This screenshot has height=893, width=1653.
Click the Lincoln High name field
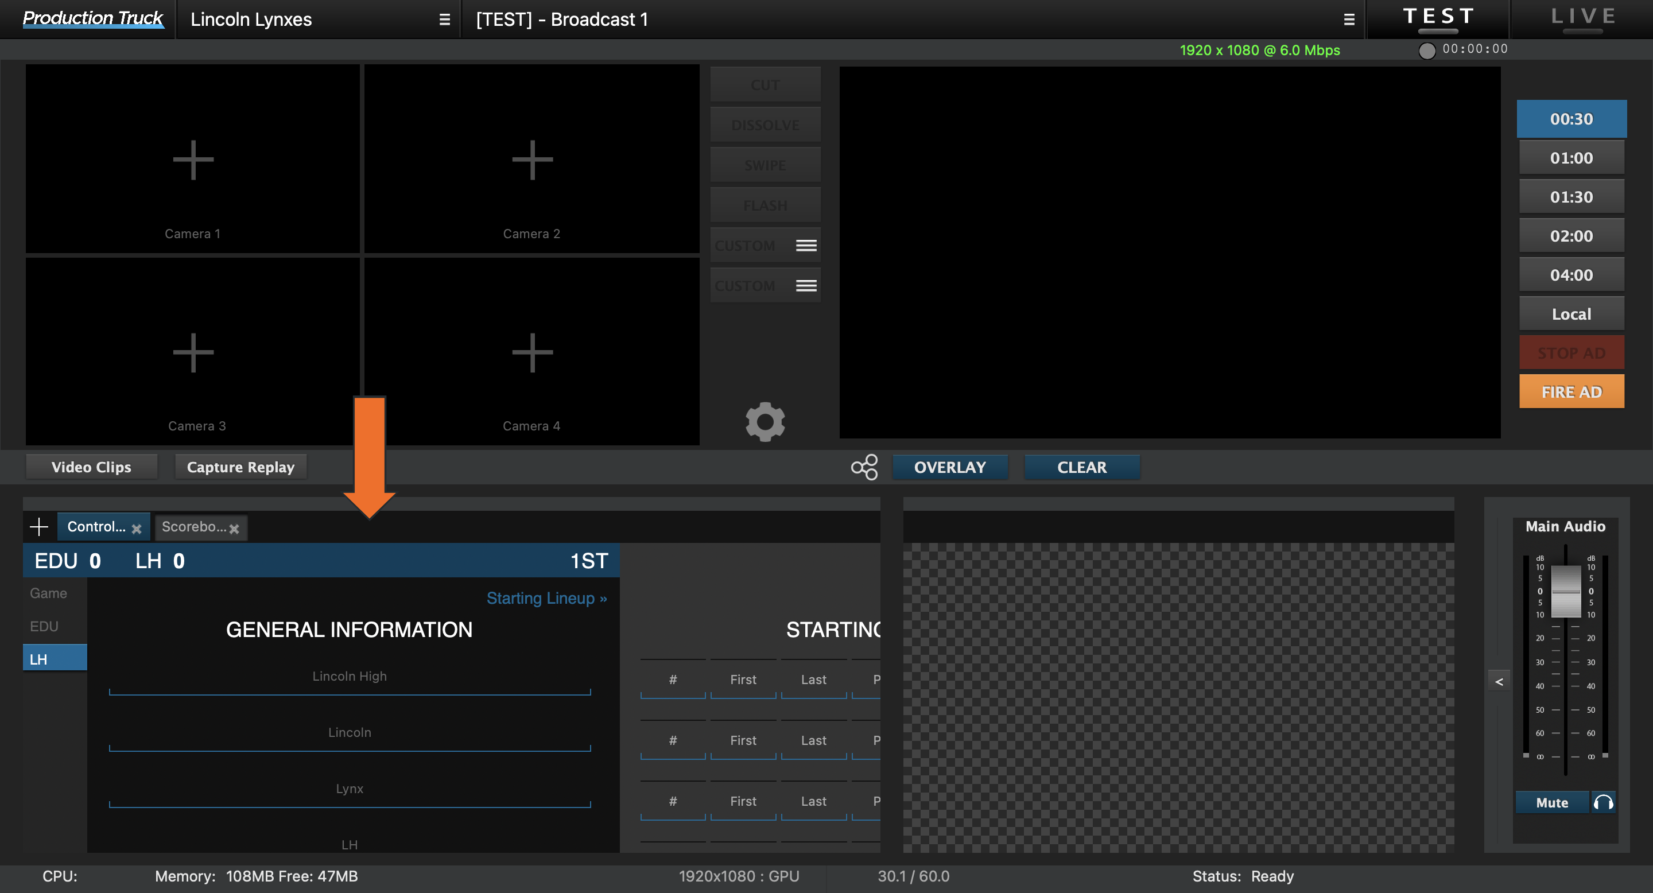pos(350,680)
